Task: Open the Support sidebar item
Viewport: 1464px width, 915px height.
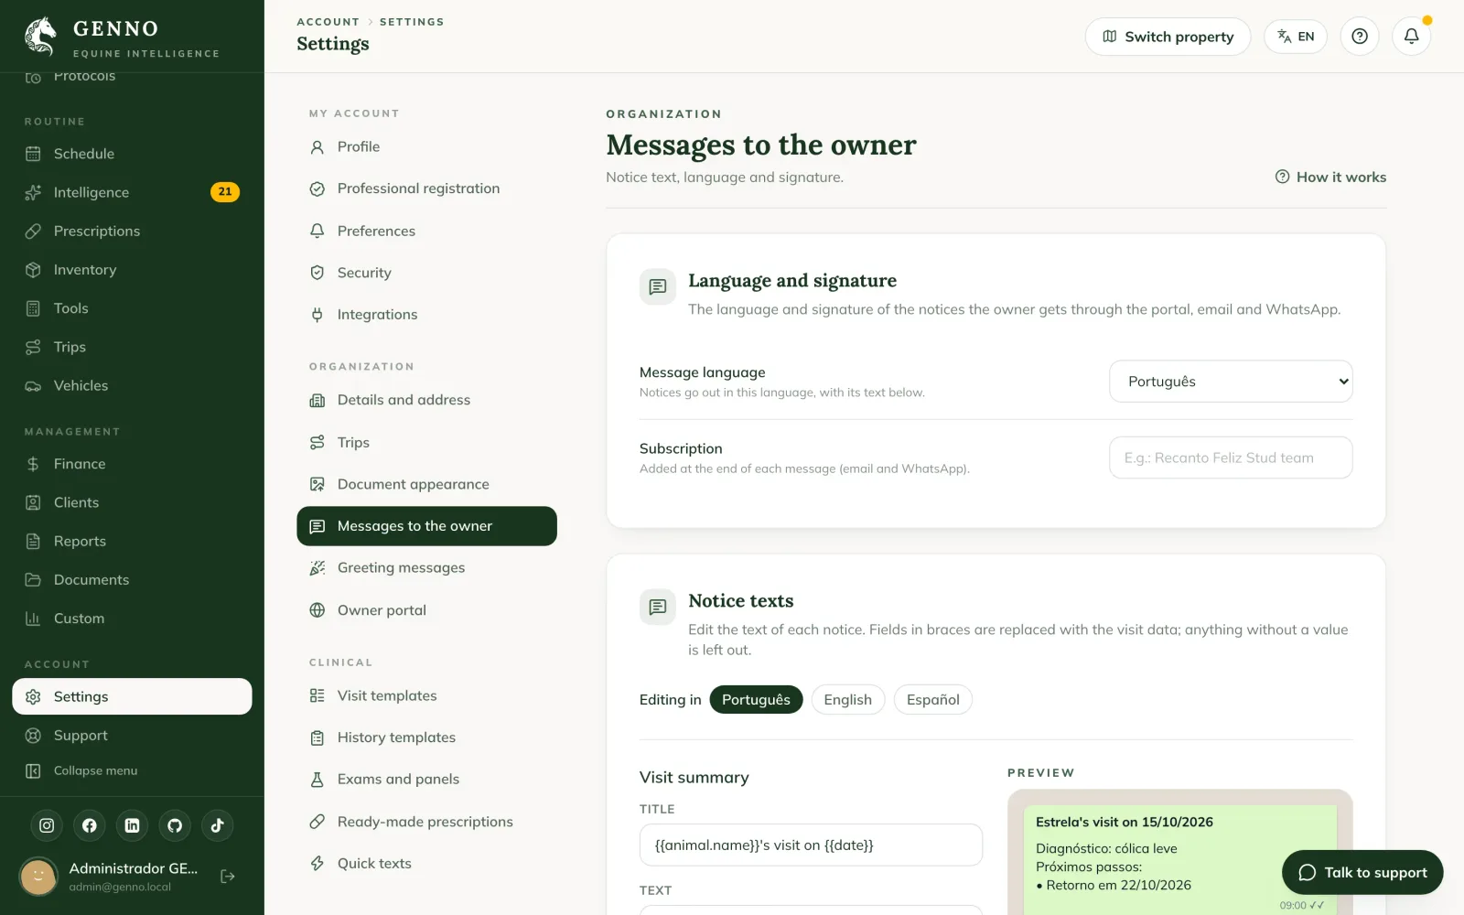Action: point(132,736)
